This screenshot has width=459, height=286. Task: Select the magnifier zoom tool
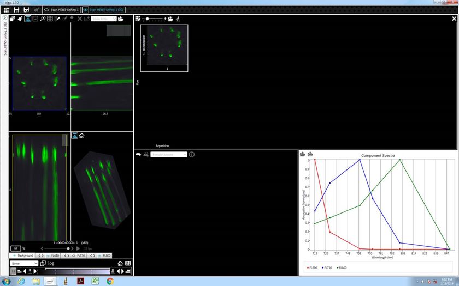(43, 19)
